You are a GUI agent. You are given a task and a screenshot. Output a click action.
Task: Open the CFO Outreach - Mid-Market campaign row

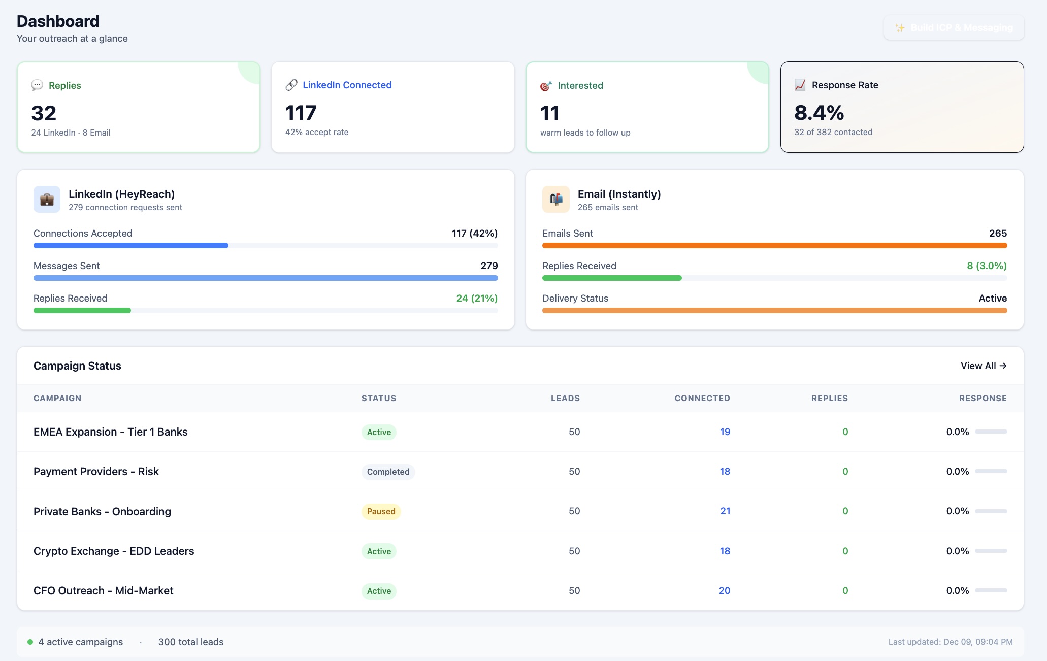[x=103, y=590]
